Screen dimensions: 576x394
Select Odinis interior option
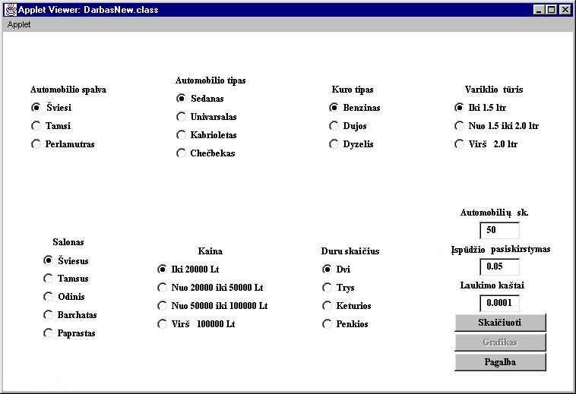click(49, 297)
